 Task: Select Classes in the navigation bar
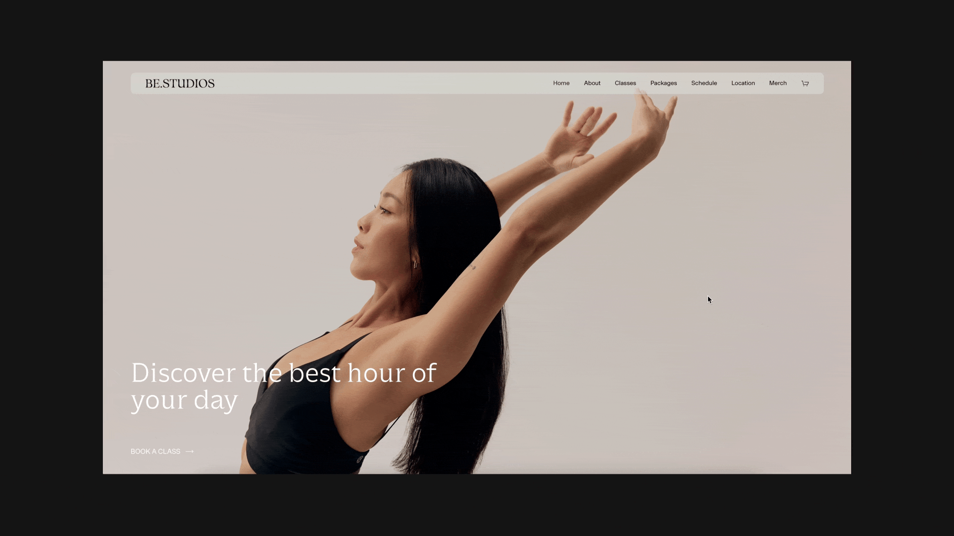pos(625,83)
